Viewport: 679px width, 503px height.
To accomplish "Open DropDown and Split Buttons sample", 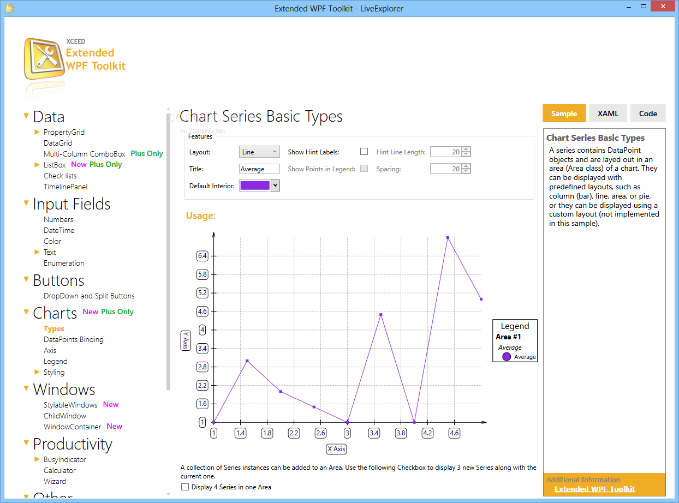I will [89, 296].
